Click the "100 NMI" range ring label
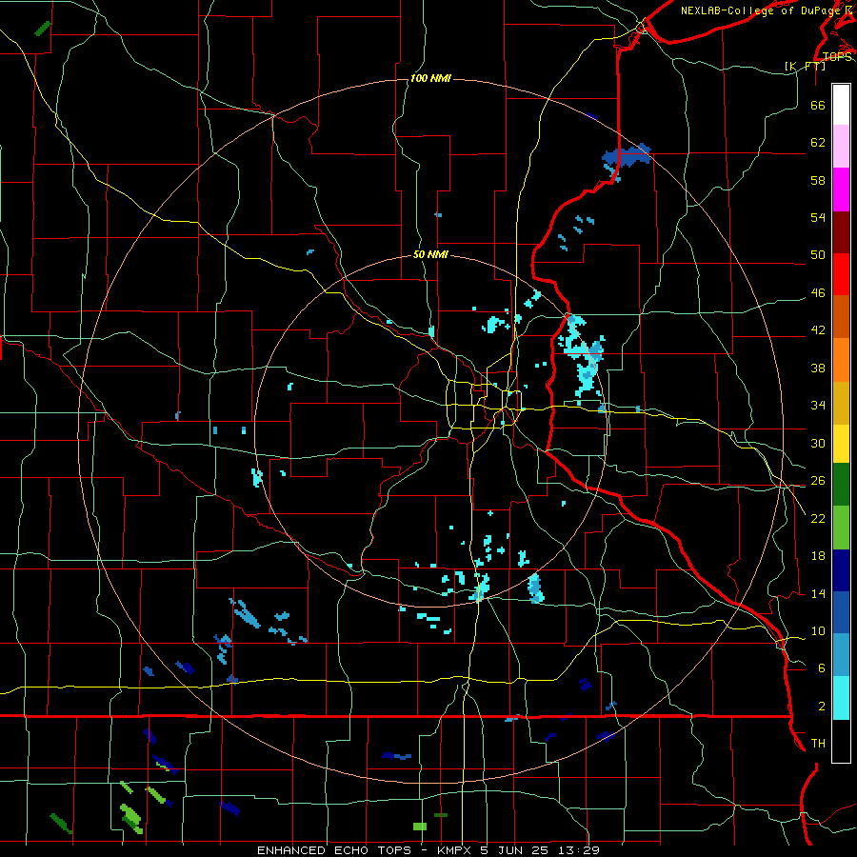The width and height of the screenshot is (857, 857). tap(430, 79)
